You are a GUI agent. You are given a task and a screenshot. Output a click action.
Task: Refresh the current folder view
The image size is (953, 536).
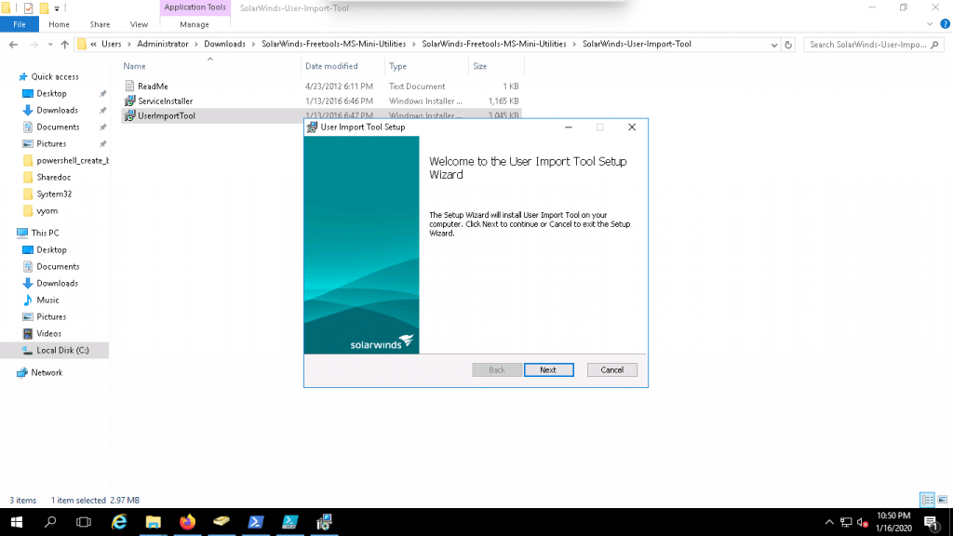click(789, 44)
